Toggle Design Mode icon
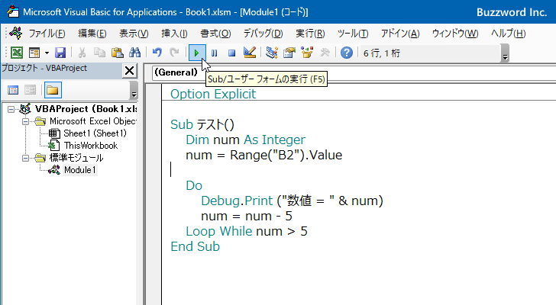The height and width of the screenshot is (305, 556). [250, 53]
